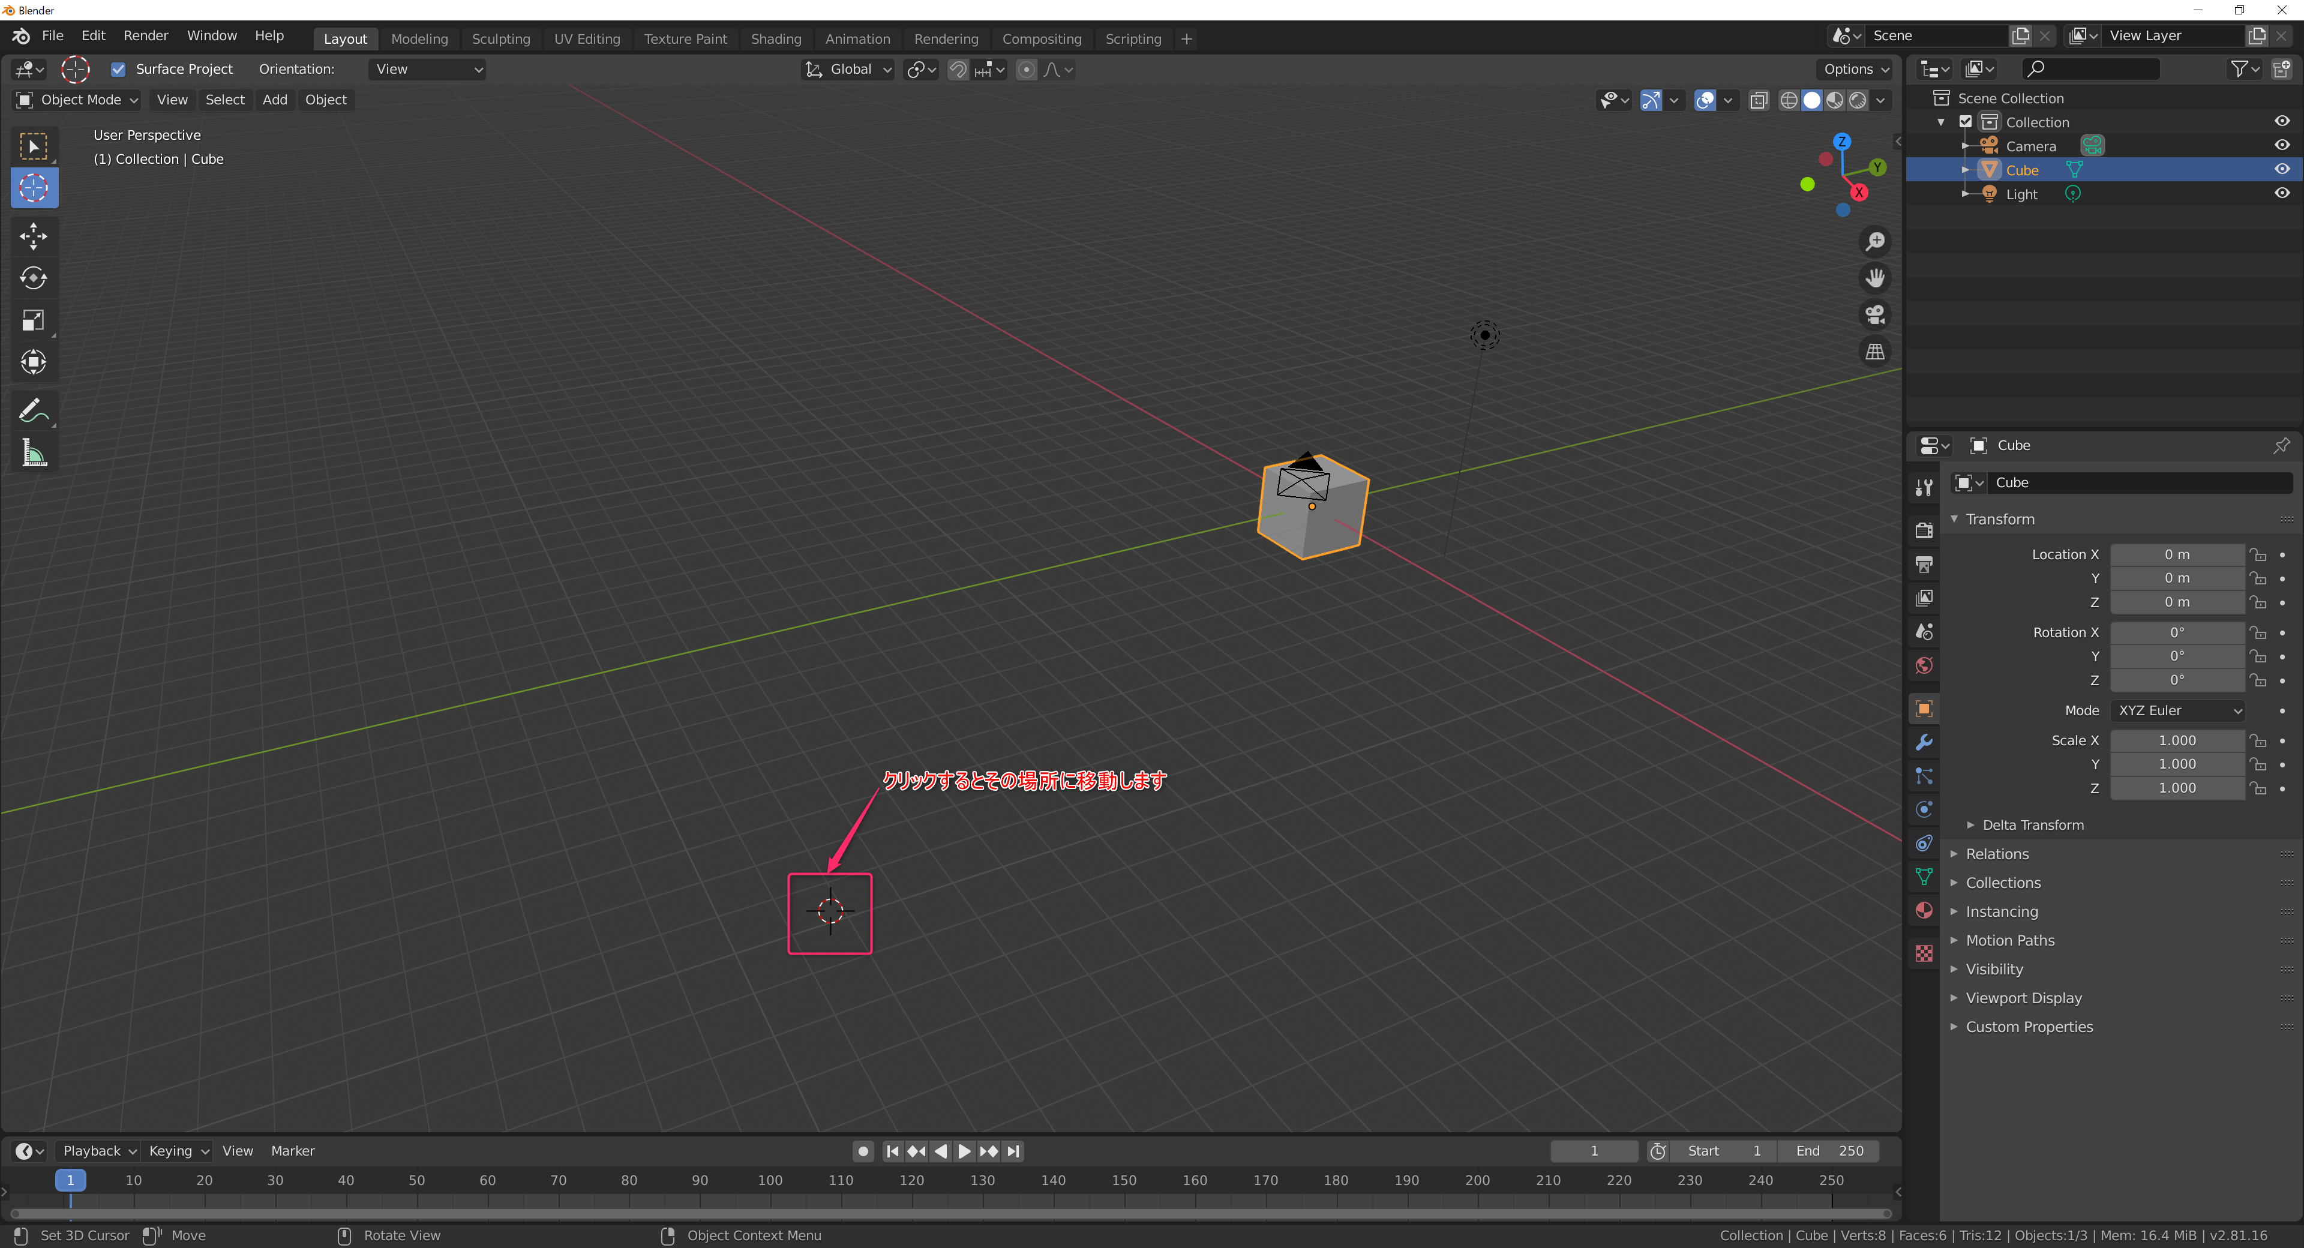Play the animation forward
Viewport: 2304px width, 1248px height.
tap(964, 1151)
